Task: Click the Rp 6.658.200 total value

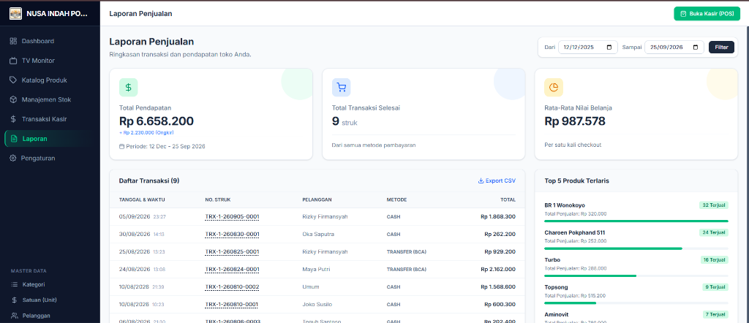Action: click(157, 121)
